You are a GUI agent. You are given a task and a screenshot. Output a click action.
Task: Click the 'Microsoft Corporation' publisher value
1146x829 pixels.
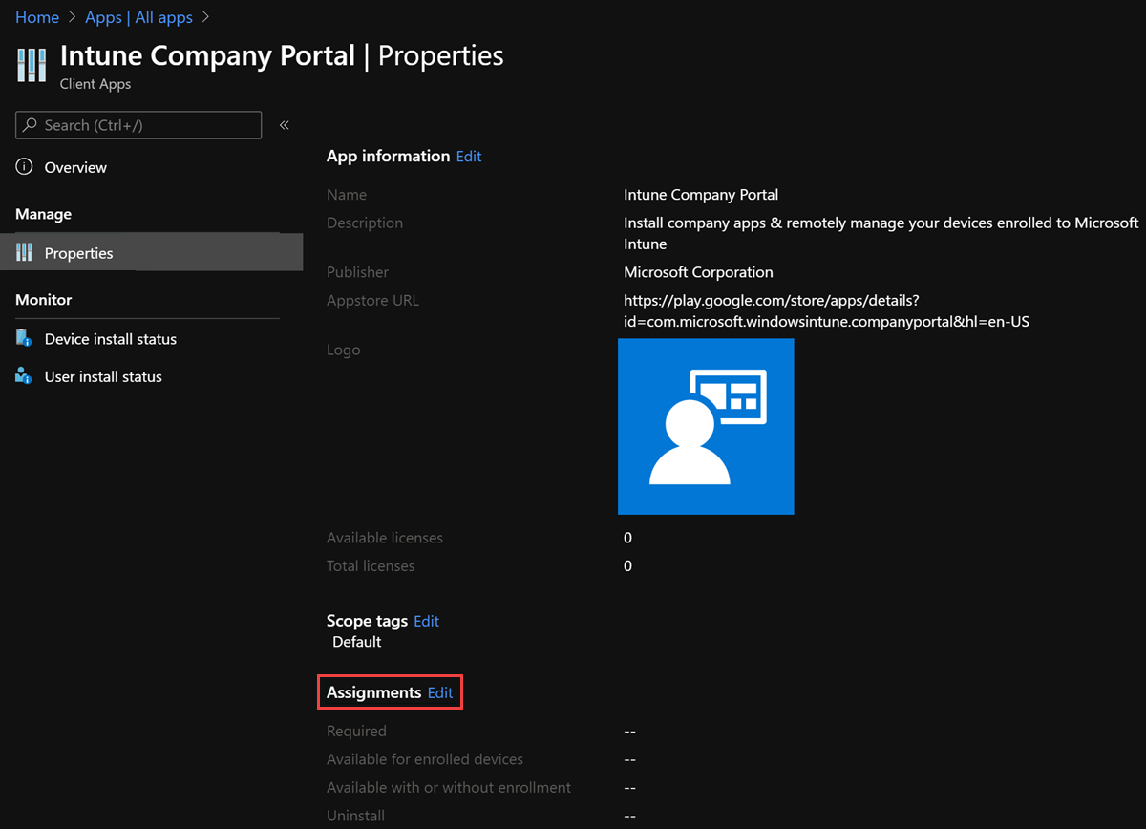coord(698,272)
